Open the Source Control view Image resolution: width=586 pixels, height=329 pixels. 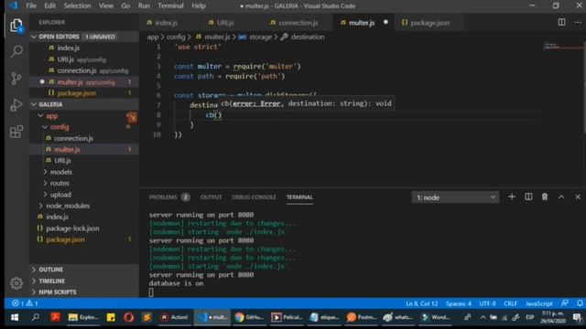tap(16, 79)
